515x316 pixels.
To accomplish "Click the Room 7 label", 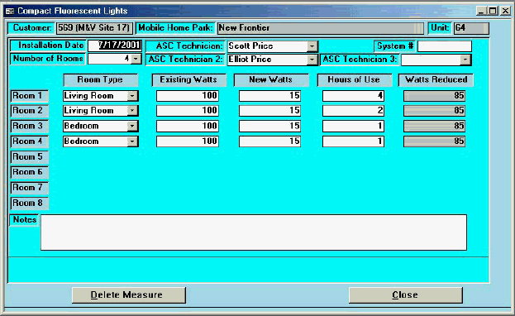I will coord(29,188).
